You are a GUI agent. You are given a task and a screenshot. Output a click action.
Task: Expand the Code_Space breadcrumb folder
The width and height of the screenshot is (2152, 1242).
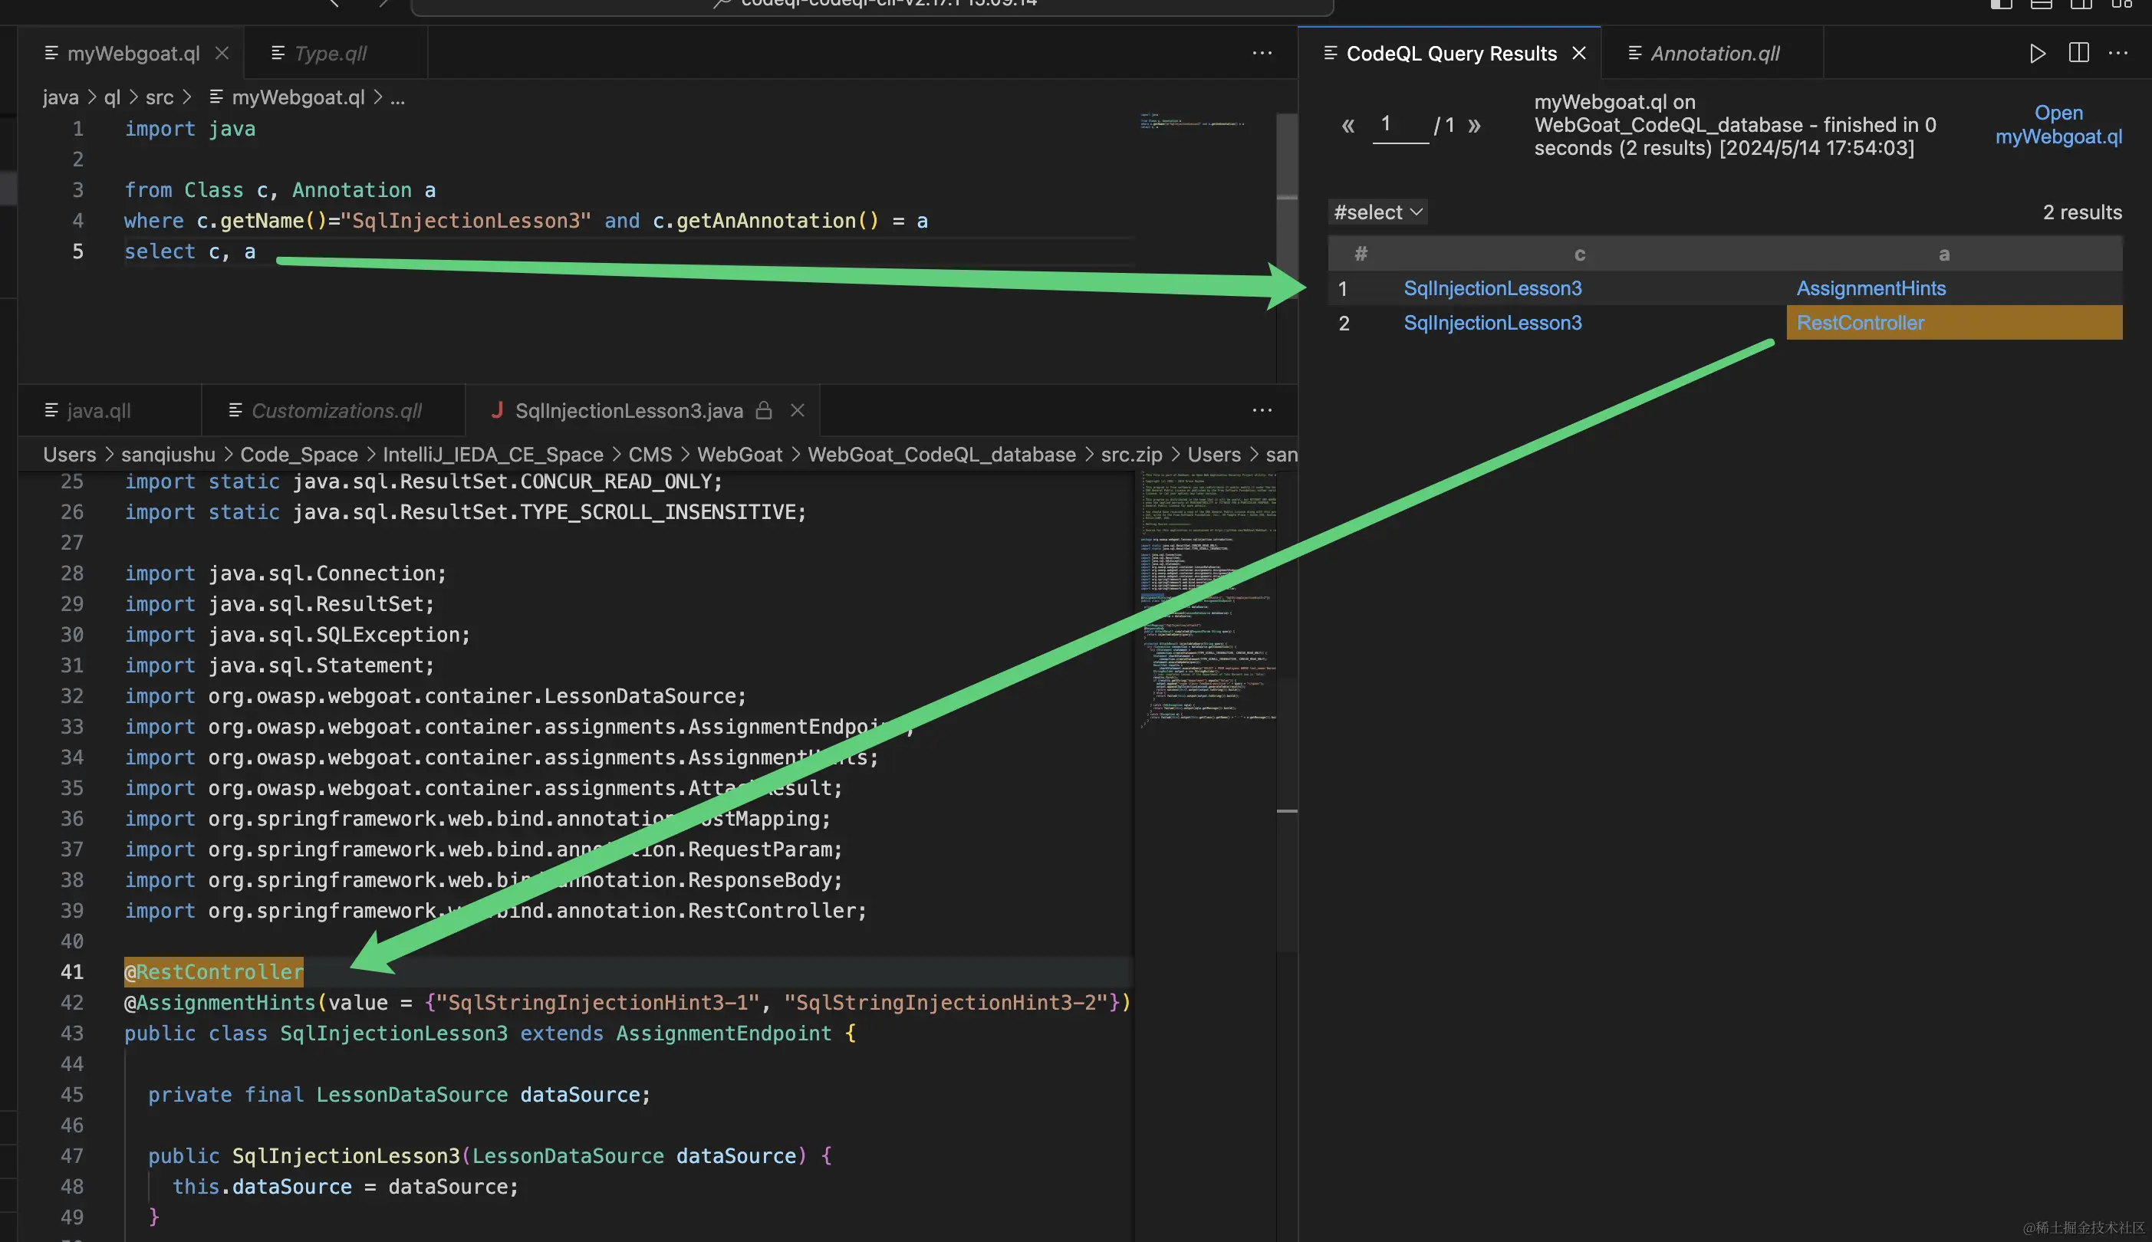[298, 455]
